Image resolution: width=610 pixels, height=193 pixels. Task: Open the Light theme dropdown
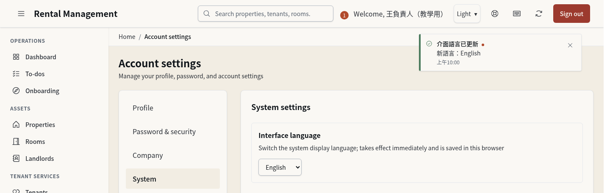tap(467, 14)
